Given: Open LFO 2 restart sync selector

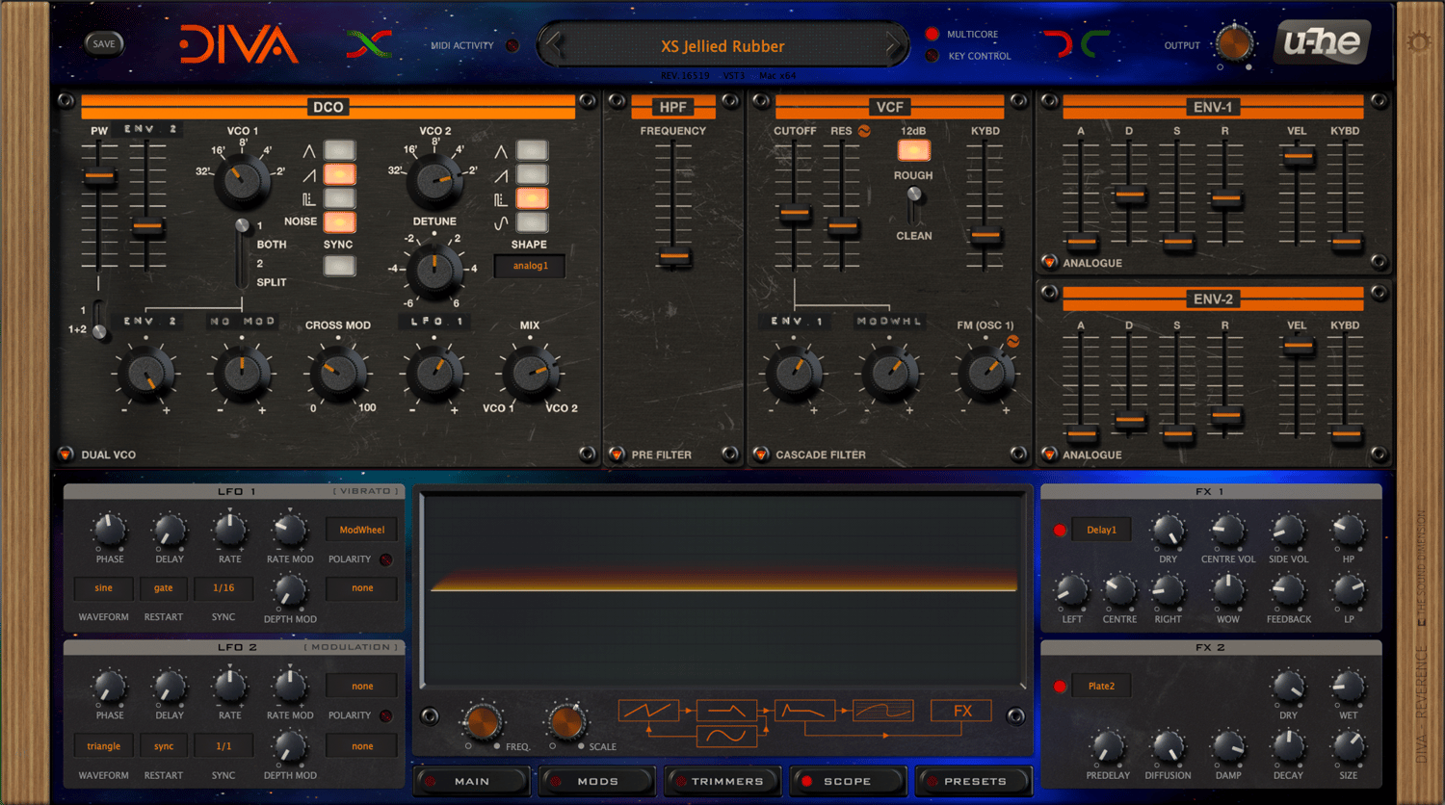Looking at the screenshot, I should pyautogui.click(x=164, y=746).
